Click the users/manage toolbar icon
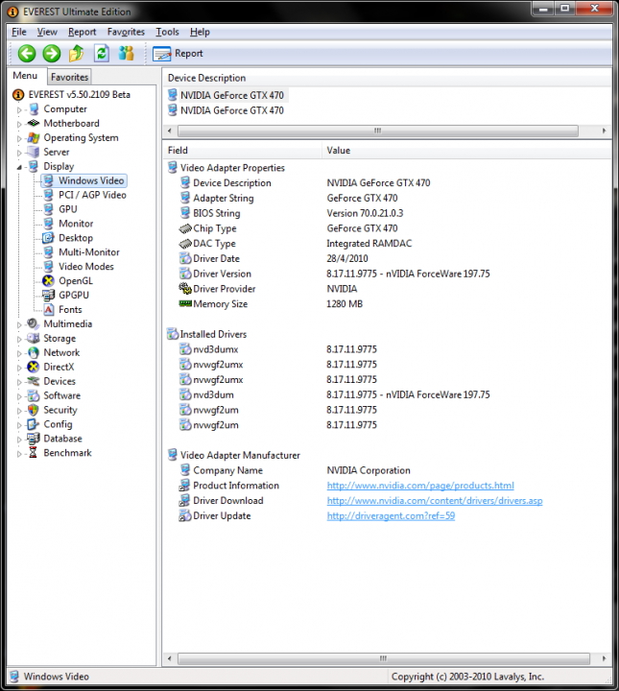Screen dimensions: 619x691 click(126, 54)
